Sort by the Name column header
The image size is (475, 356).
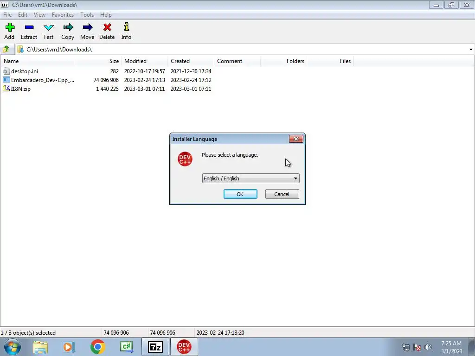point(38,61)
